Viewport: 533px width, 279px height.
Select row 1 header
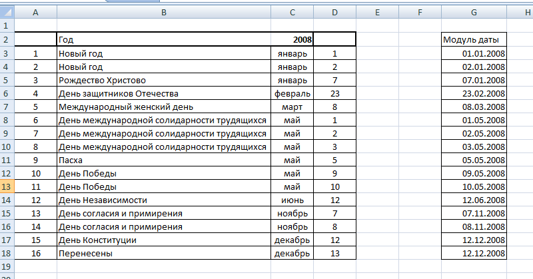coord(7,25)
